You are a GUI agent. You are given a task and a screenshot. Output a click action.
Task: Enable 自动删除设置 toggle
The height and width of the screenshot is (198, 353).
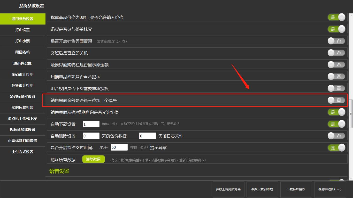coord(336,136)
